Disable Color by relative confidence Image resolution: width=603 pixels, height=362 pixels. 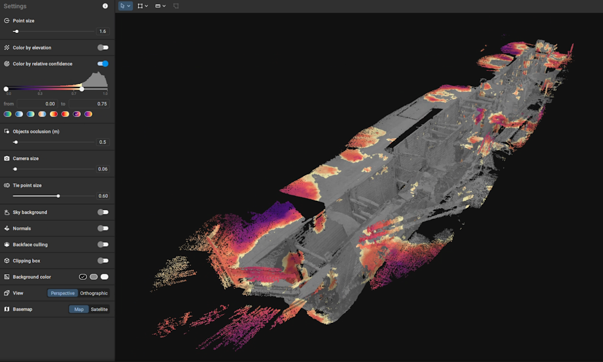[x=103, y=64]
